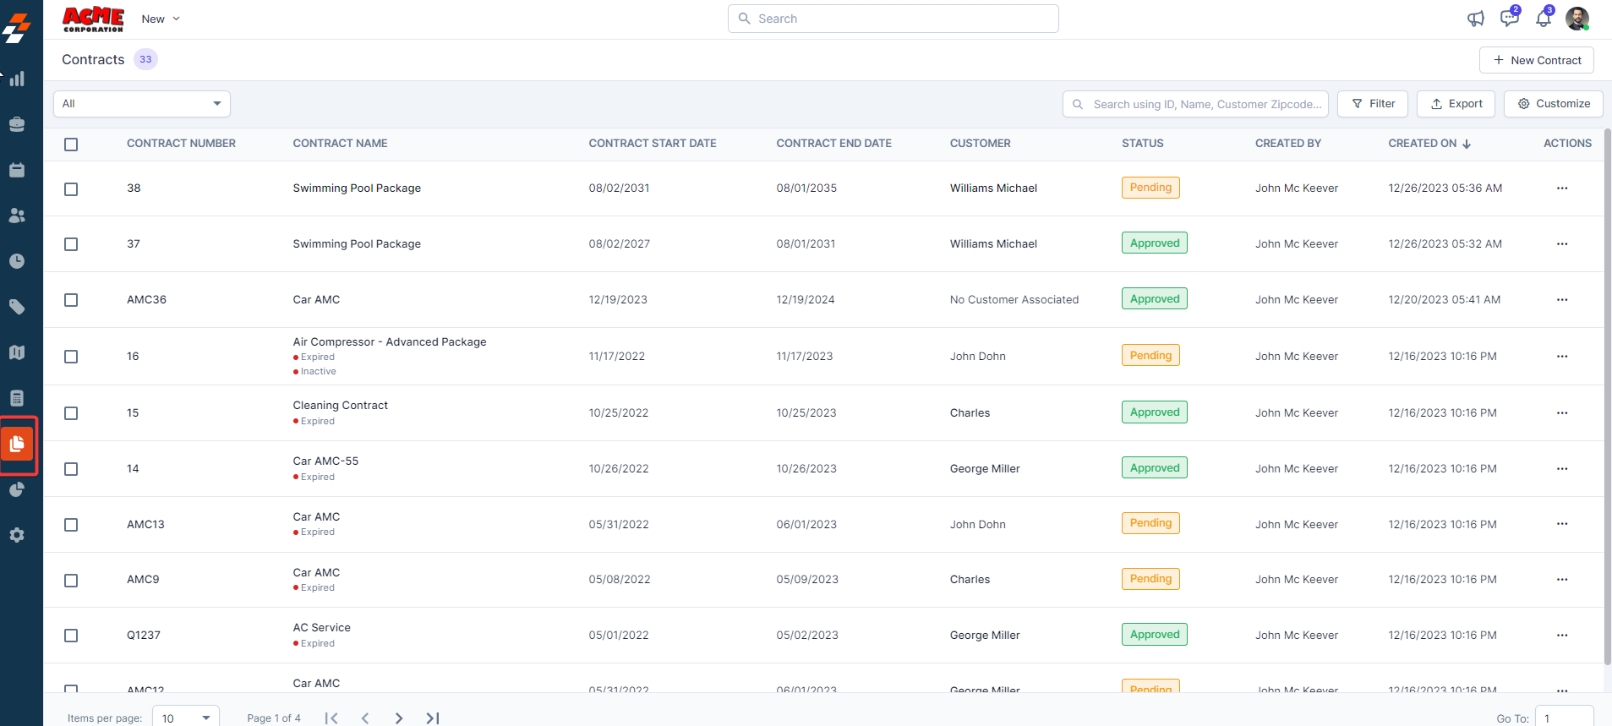Open the items per page dropdown
The width and height of the screenshot is (1612, 726).
[186, 718]
